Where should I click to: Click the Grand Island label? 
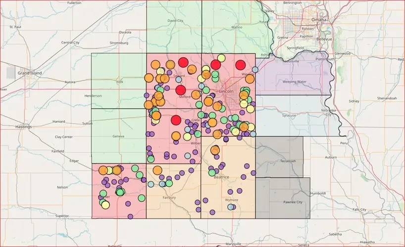[29, 73]
